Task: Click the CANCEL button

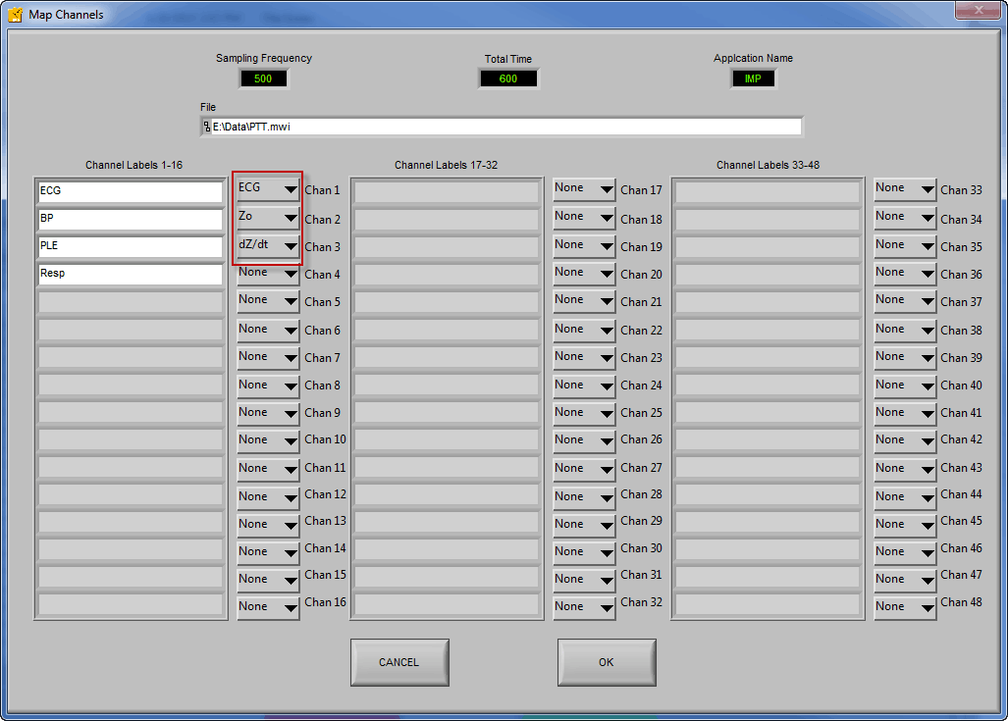Action: [x=399, y=662]
